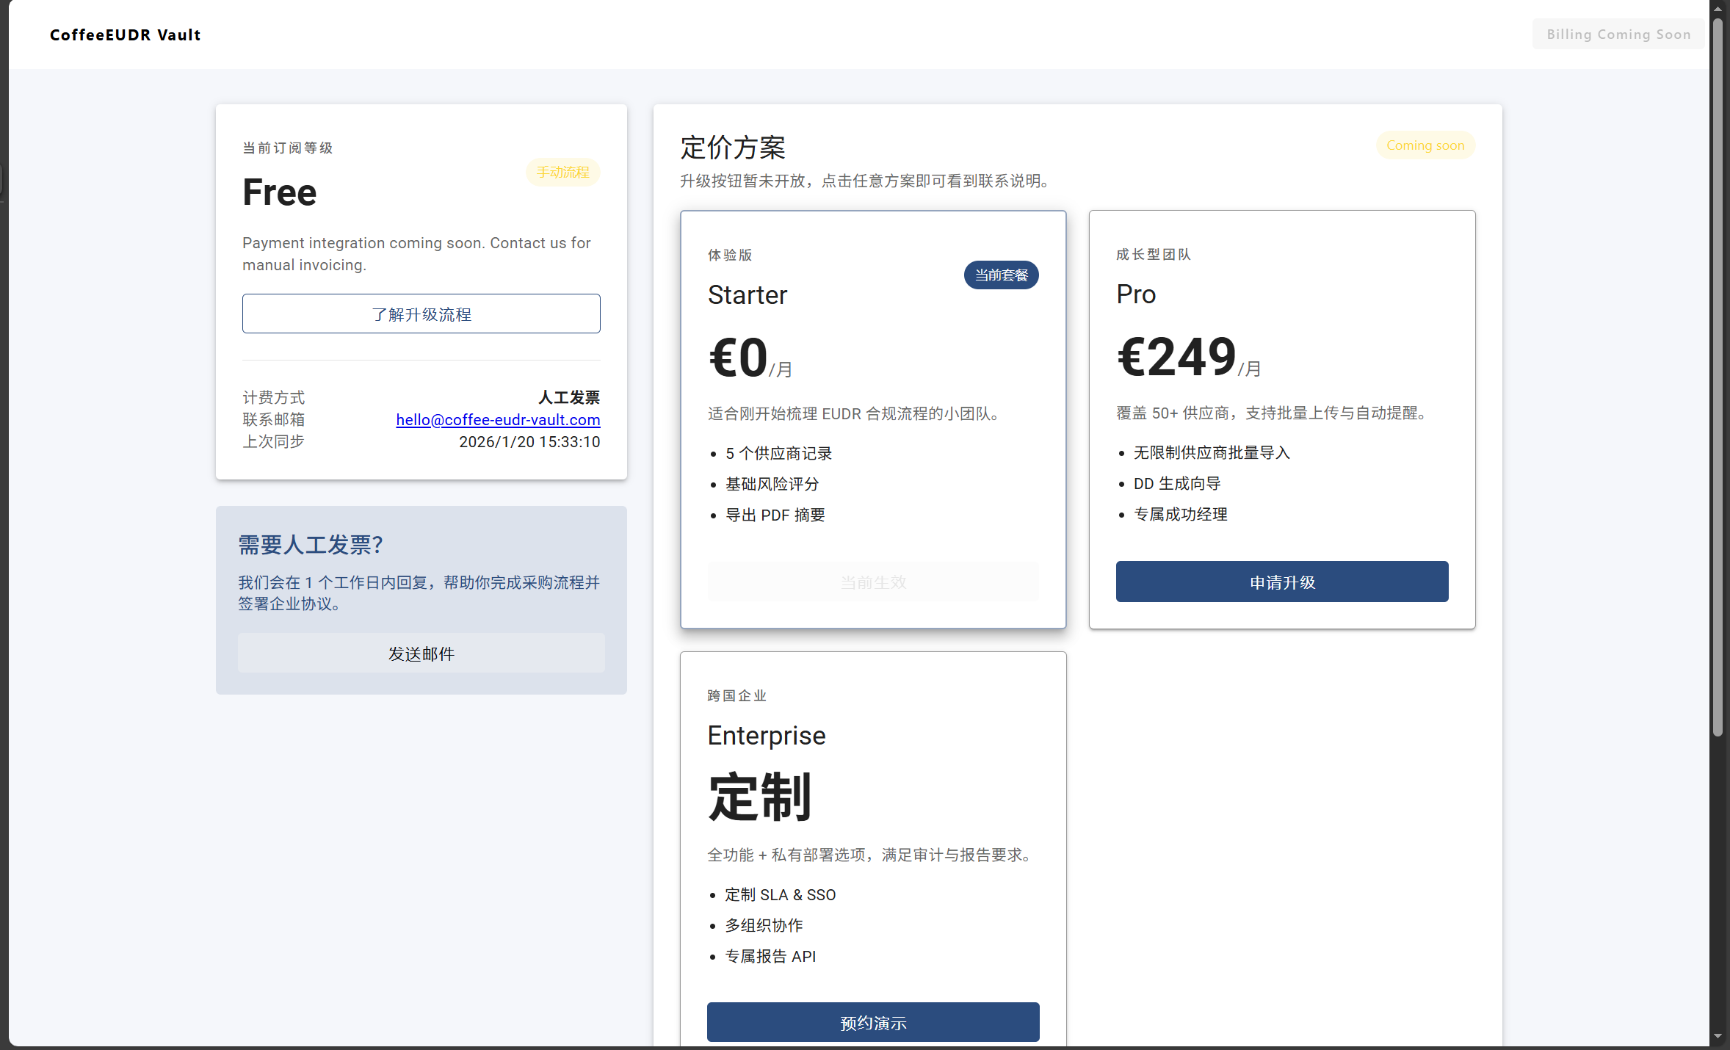Click the 了解升级流程 button
Image resolution: width=1730 pixels, height=1050 pixels.
421,314
